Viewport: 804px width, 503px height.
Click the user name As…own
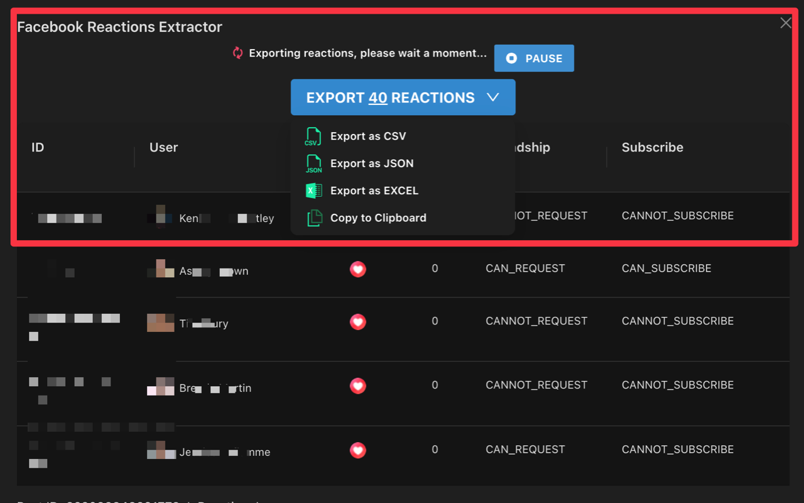click(x=214, y=272)
